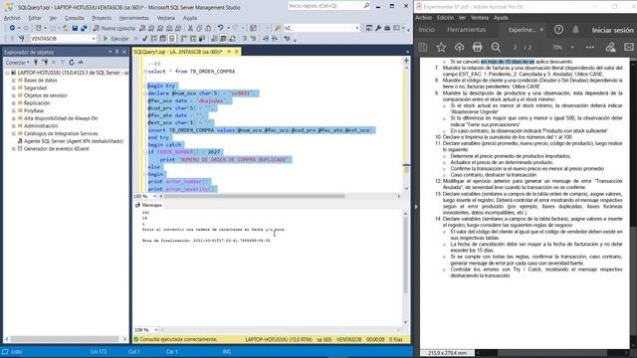Click the Acrobat zoom out magnifier

click(x=496, y=47)
